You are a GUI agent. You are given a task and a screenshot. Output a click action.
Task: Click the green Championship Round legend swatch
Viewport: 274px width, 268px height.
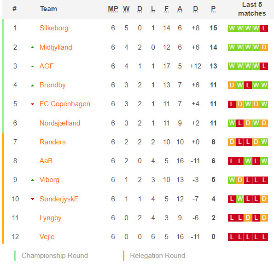(15, 256)
